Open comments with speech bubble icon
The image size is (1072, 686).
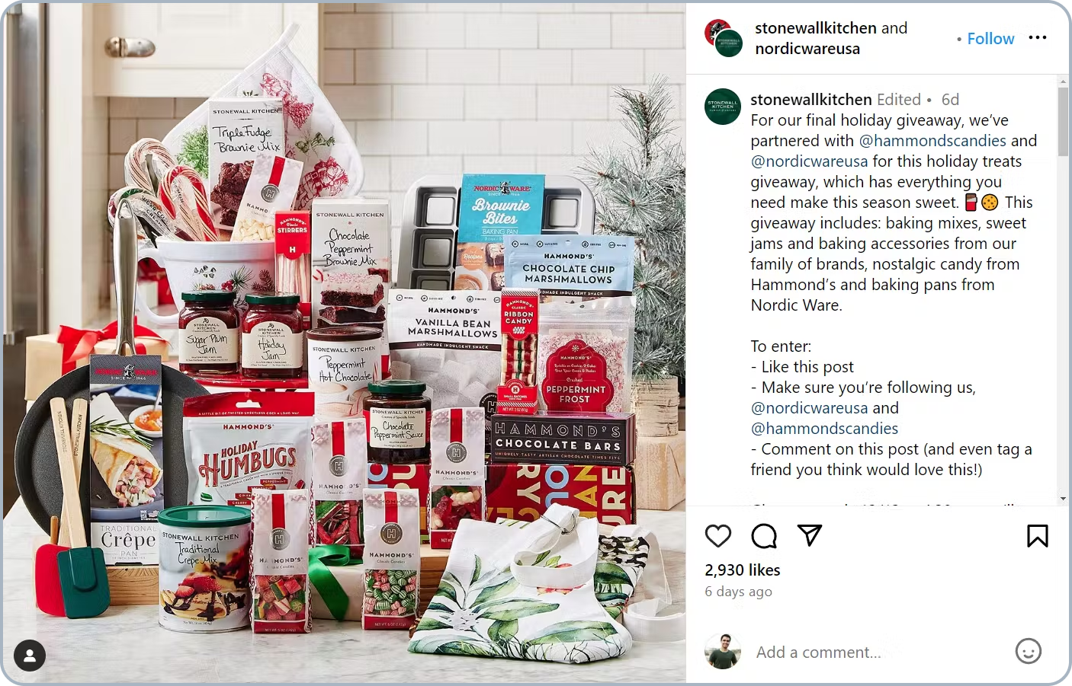click(764, 536)
